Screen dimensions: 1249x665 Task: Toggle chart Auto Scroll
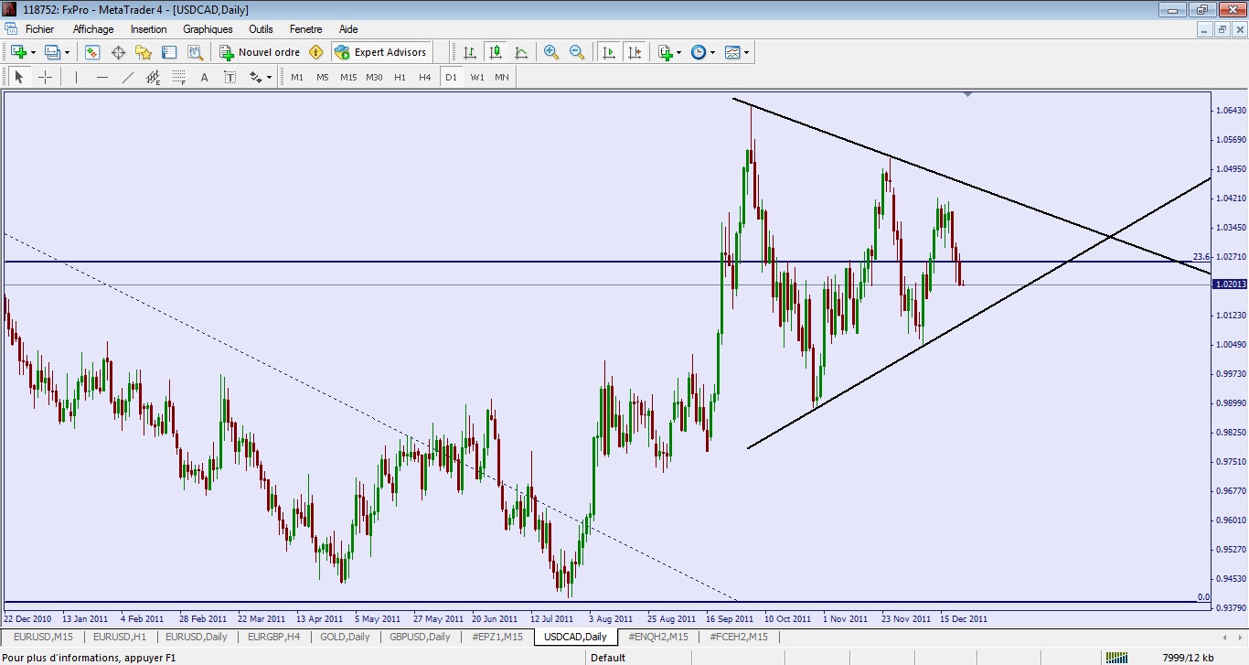609,52
